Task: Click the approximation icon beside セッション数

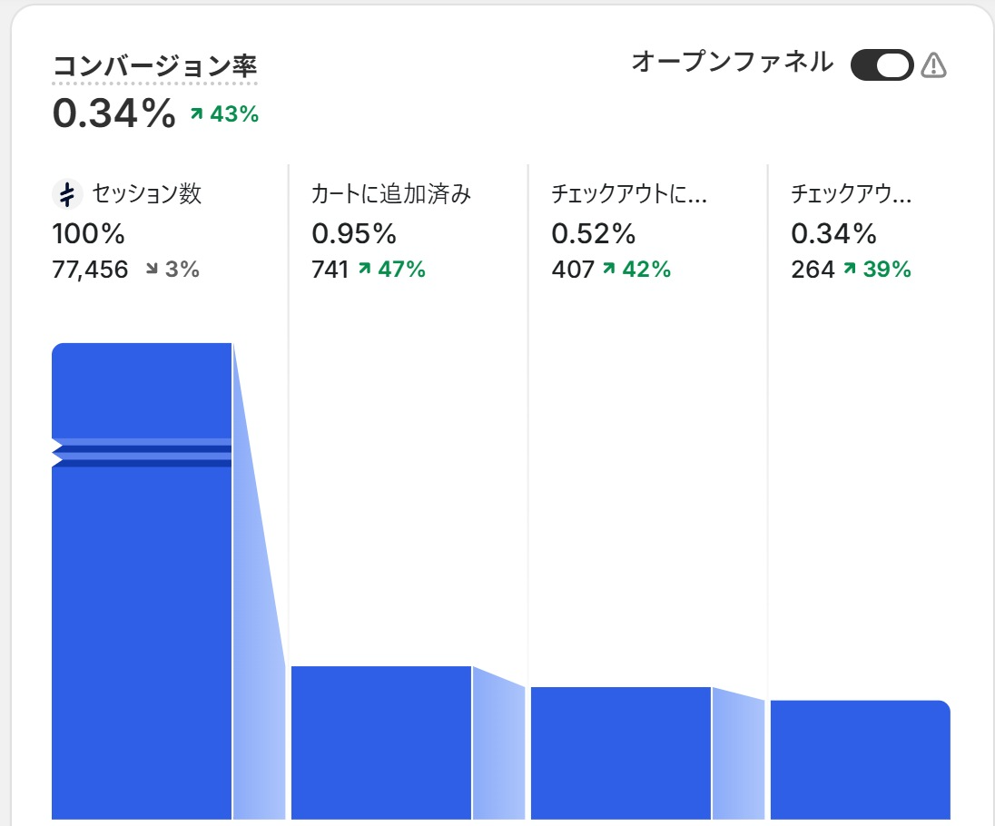Action: pos(67,194)
